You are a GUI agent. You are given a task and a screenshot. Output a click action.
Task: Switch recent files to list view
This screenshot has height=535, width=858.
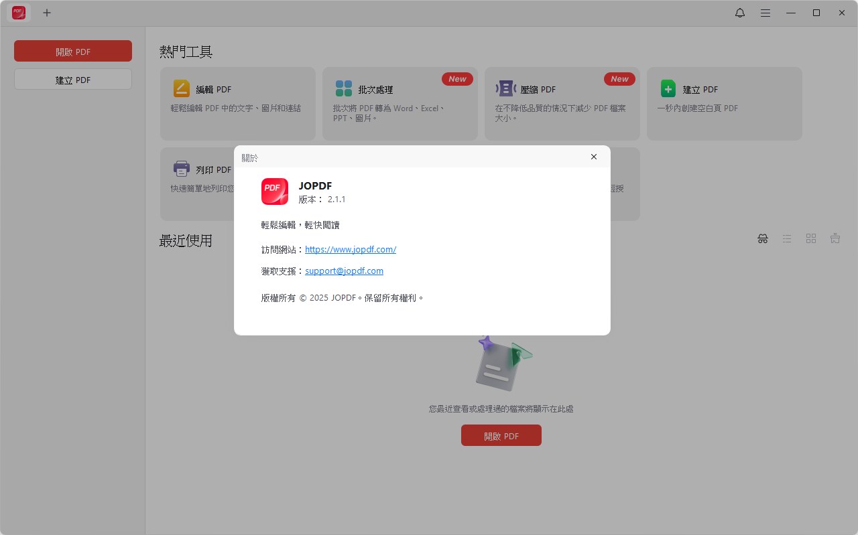point(787,238)
